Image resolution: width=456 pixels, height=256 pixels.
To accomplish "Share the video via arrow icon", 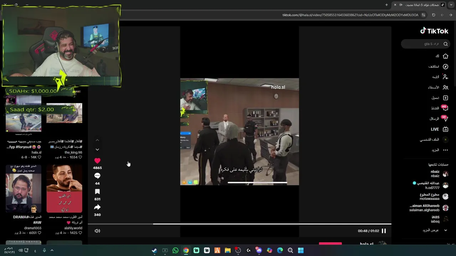I will 97,207.
